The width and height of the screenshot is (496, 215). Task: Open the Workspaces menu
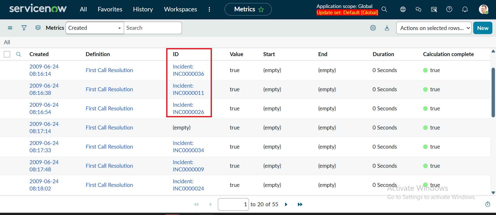180,9
